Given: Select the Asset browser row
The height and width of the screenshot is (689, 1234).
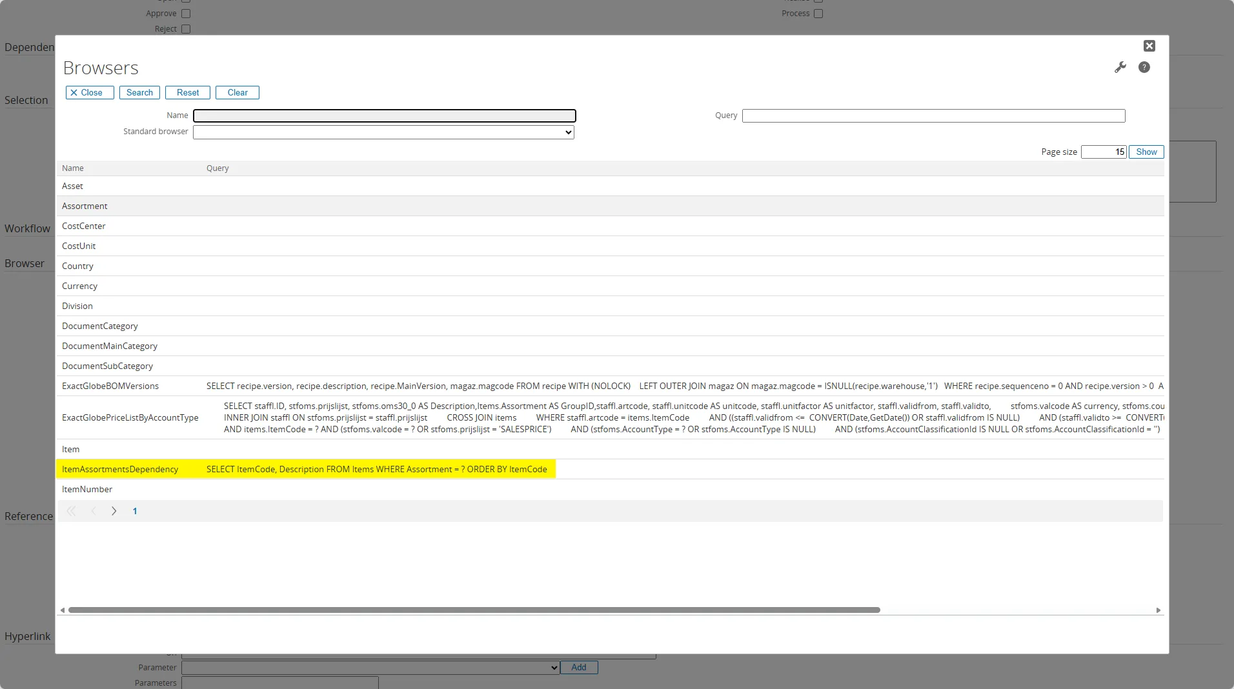Looking at the screenshot, I should point(611,186).
